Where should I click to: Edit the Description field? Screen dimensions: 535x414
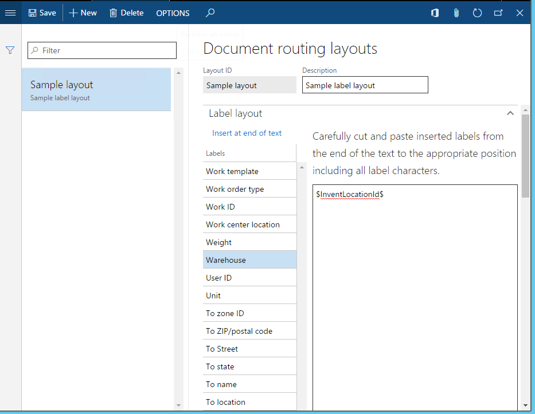point(365,85)
